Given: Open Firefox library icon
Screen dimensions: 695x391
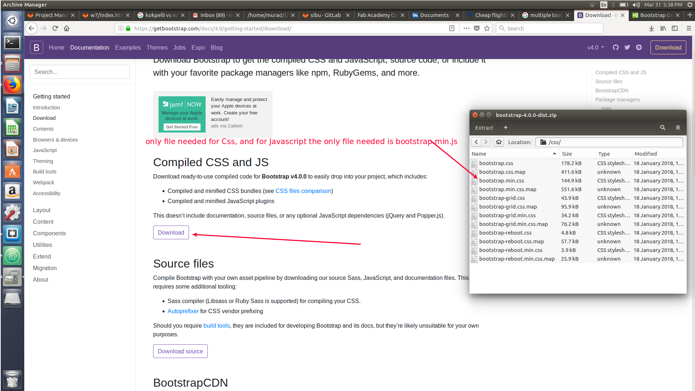Looking at the screenshot, I should point(663,28).
